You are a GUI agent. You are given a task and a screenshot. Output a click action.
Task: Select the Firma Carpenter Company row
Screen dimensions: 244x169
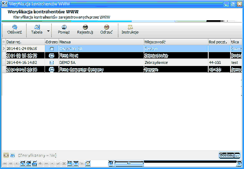(122, 69)
